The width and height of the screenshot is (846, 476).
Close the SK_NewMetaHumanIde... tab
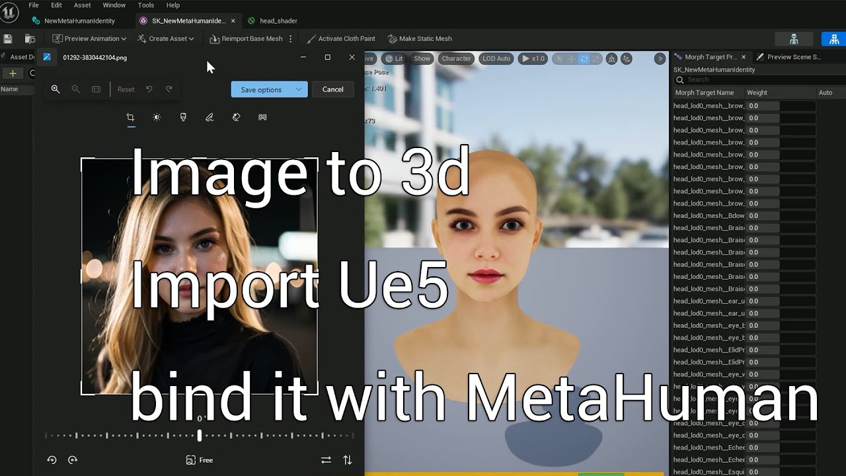pyautogui.click(x=233, y=21)
